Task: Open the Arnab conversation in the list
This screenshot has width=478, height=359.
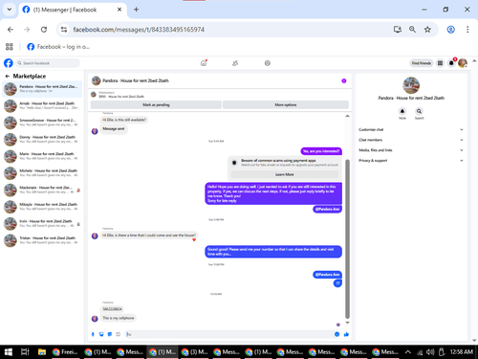Action: 42,105
